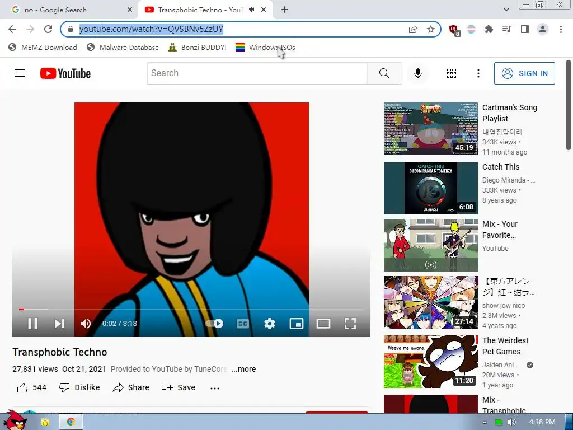This screenshot has height=430, width=573.
Task: Enable the miniplayer
Action: (x=297, y=324)
